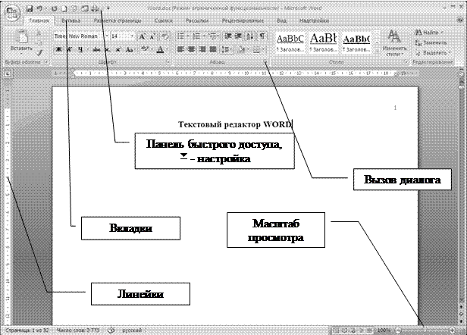Toggle bold Ж formatting
The width and height of the screenshot is (467, 335).
point(58,49)
